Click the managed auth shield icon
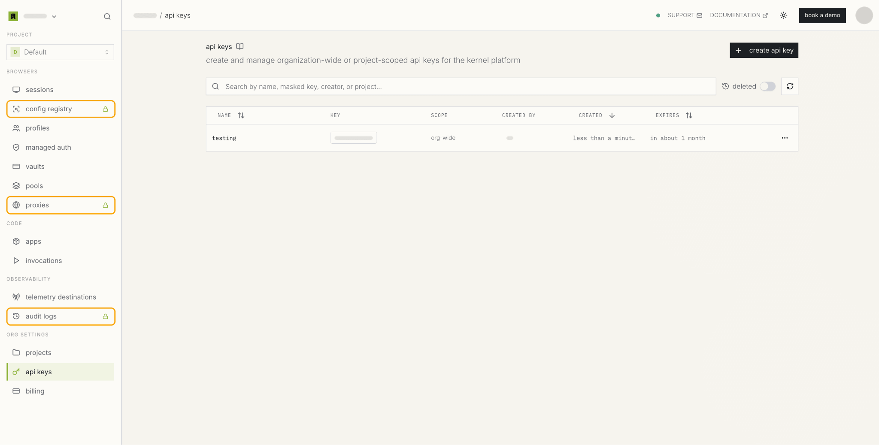879x445 pixels. coord(16,147)
